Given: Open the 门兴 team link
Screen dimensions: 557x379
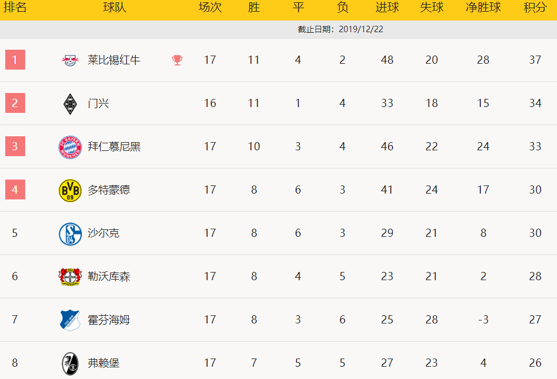Looking at the screenshot, I should (x=98, y=104).
